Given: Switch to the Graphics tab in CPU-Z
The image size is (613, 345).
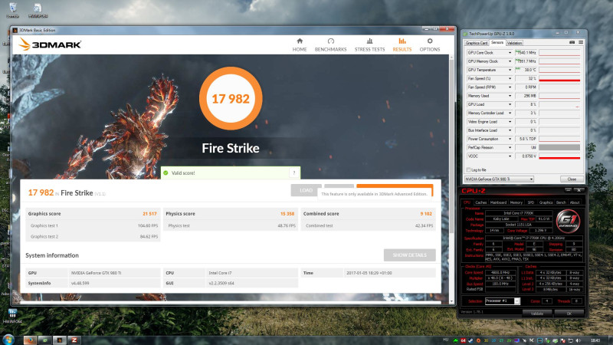Looking at the screenshot, I should (x=546, y=202).
